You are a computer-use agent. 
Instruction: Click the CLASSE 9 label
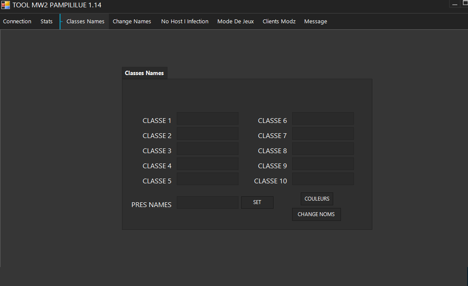(273, 166)
